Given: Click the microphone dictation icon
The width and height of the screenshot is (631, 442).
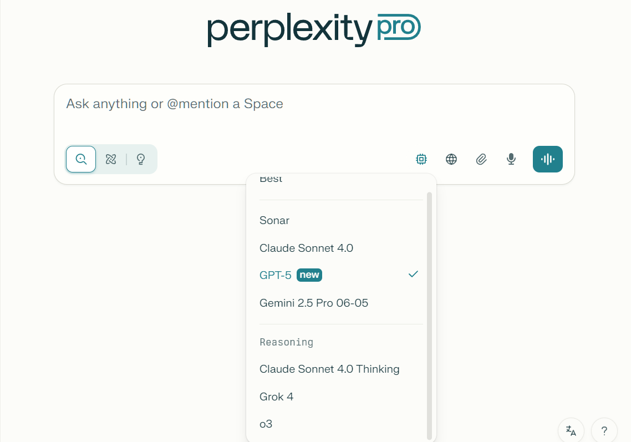Looking at the screenshot, I should pos(511,159).
